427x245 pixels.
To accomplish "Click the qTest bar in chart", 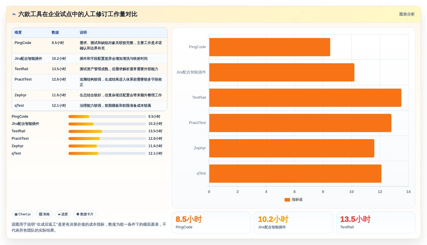I will [295, 174].
